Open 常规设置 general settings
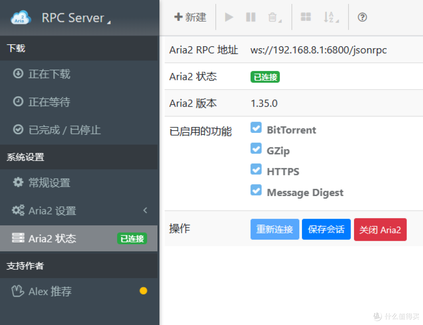The height and width of the screenshot is (325, 423). 79,183
